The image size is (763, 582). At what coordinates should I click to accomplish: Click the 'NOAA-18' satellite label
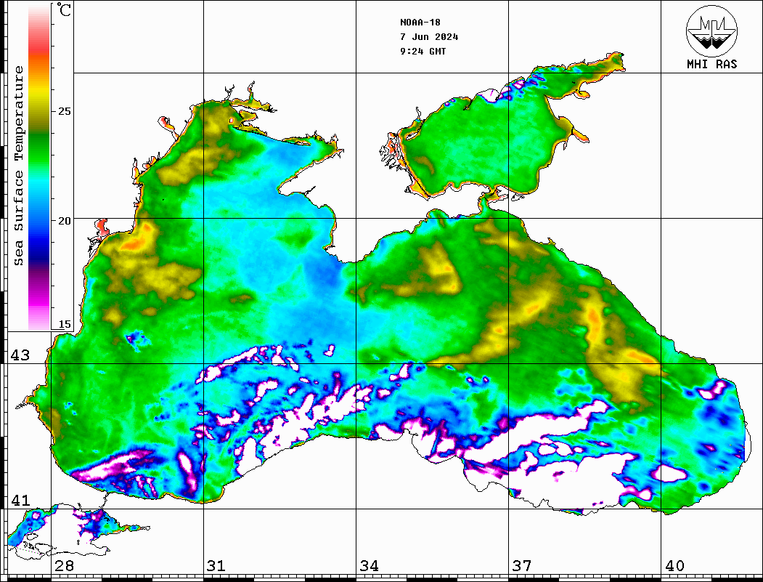point(420,23)
